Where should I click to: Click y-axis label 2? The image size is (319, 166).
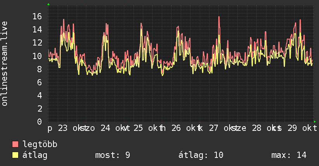[x=39, y=108]
